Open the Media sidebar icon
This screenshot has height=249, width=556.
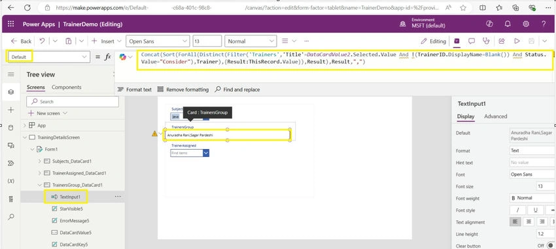tap(10, 146)
